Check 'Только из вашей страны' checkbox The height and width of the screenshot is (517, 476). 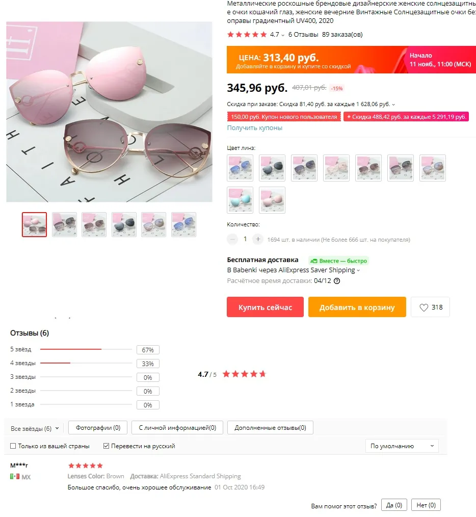pyautogui.click(x=13, y=446)
